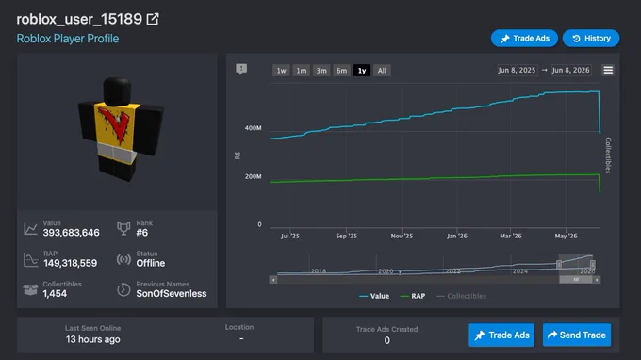This screenshot has width=641, height=360.
Task: Select the 1m time range
Action: [302, 71]
